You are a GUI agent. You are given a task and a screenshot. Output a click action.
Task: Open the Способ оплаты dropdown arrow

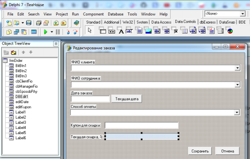tap(237, 113)
